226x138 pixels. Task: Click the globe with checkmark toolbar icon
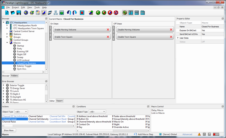click(x=32, y=13)
